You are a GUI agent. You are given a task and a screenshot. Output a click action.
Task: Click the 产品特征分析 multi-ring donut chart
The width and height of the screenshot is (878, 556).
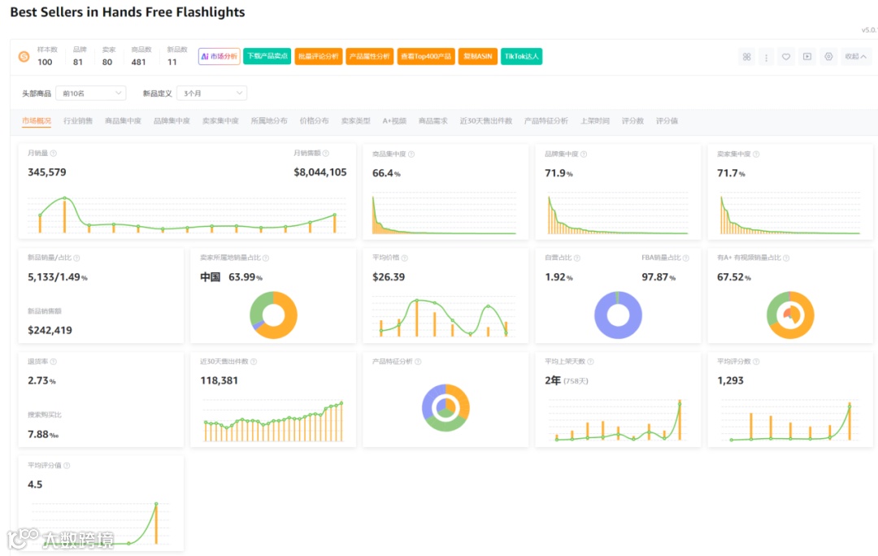click(446, 407)
